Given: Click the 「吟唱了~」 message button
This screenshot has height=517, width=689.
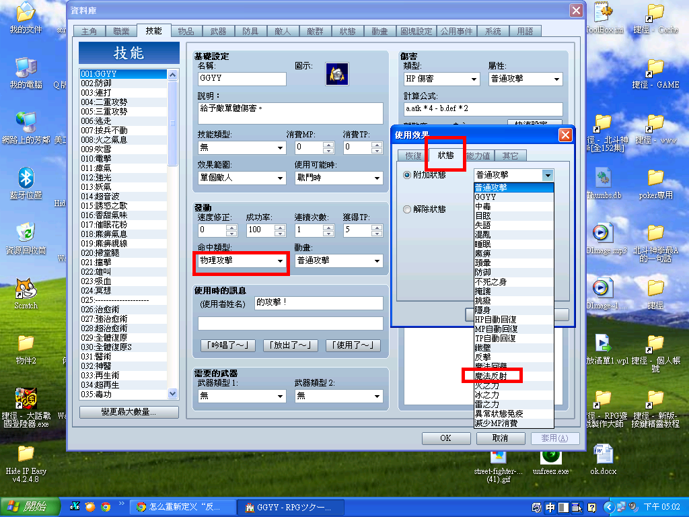Looking at the screenshot, I should [x=227, y=345].
